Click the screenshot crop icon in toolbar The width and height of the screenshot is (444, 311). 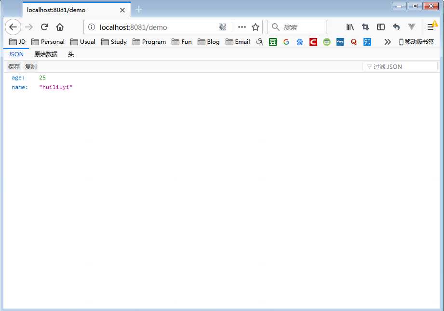365,27
